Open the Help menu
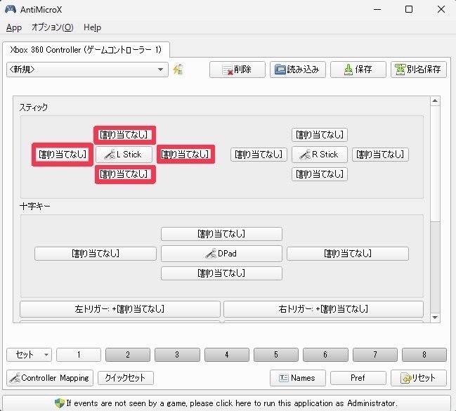Viewport: 456px width, 411px height. click(x=93, y=27)
